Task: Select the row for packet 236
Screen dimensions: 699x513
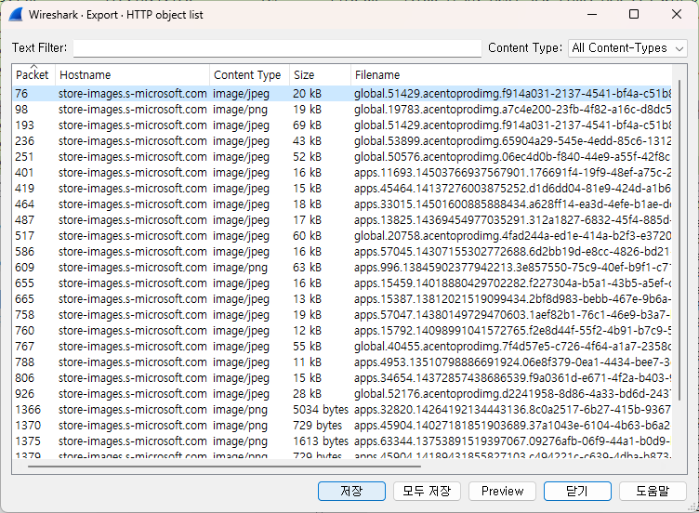Action: pos(342,141)
